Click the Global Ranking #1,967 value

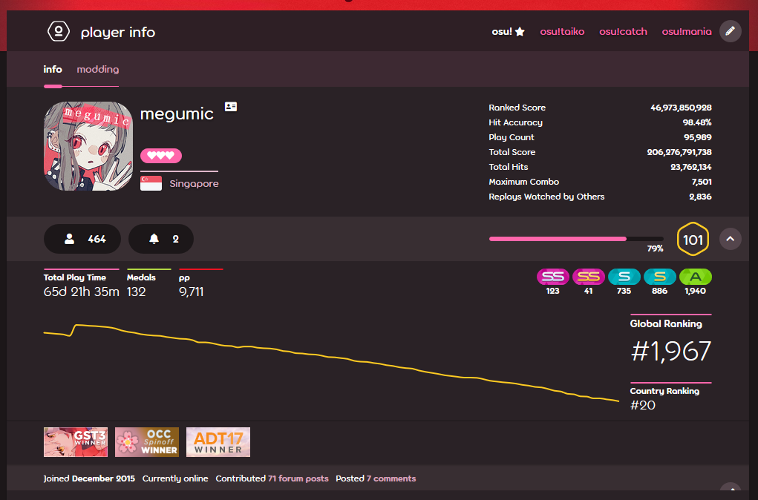coord(671,351)
